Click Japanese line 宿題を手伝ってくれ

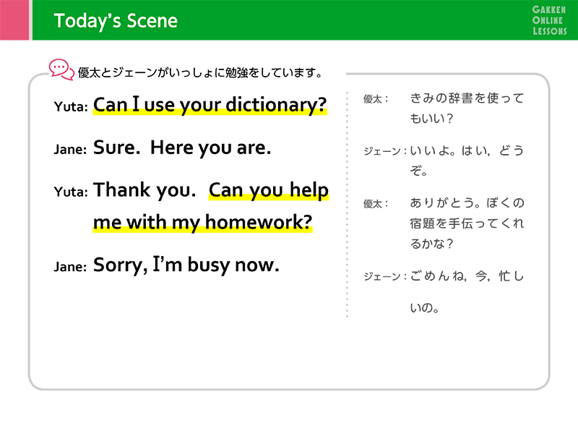click(467, 224)
